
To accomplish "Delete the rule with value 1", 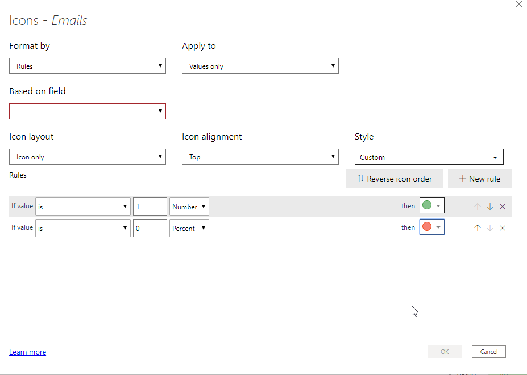I will [x=503, y=207].
